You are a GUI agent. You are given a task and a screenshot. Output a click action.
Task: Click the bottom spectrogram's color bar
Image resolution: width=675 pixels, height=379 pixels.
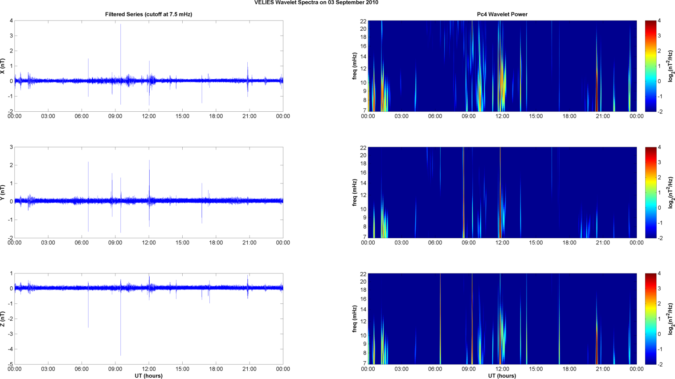coord(650,319)
